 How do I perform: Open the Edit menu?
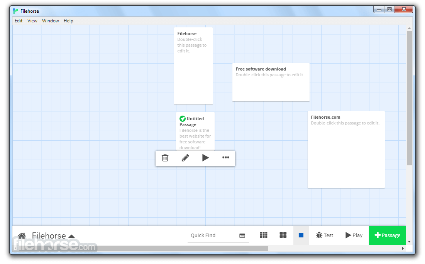point(19,21)
